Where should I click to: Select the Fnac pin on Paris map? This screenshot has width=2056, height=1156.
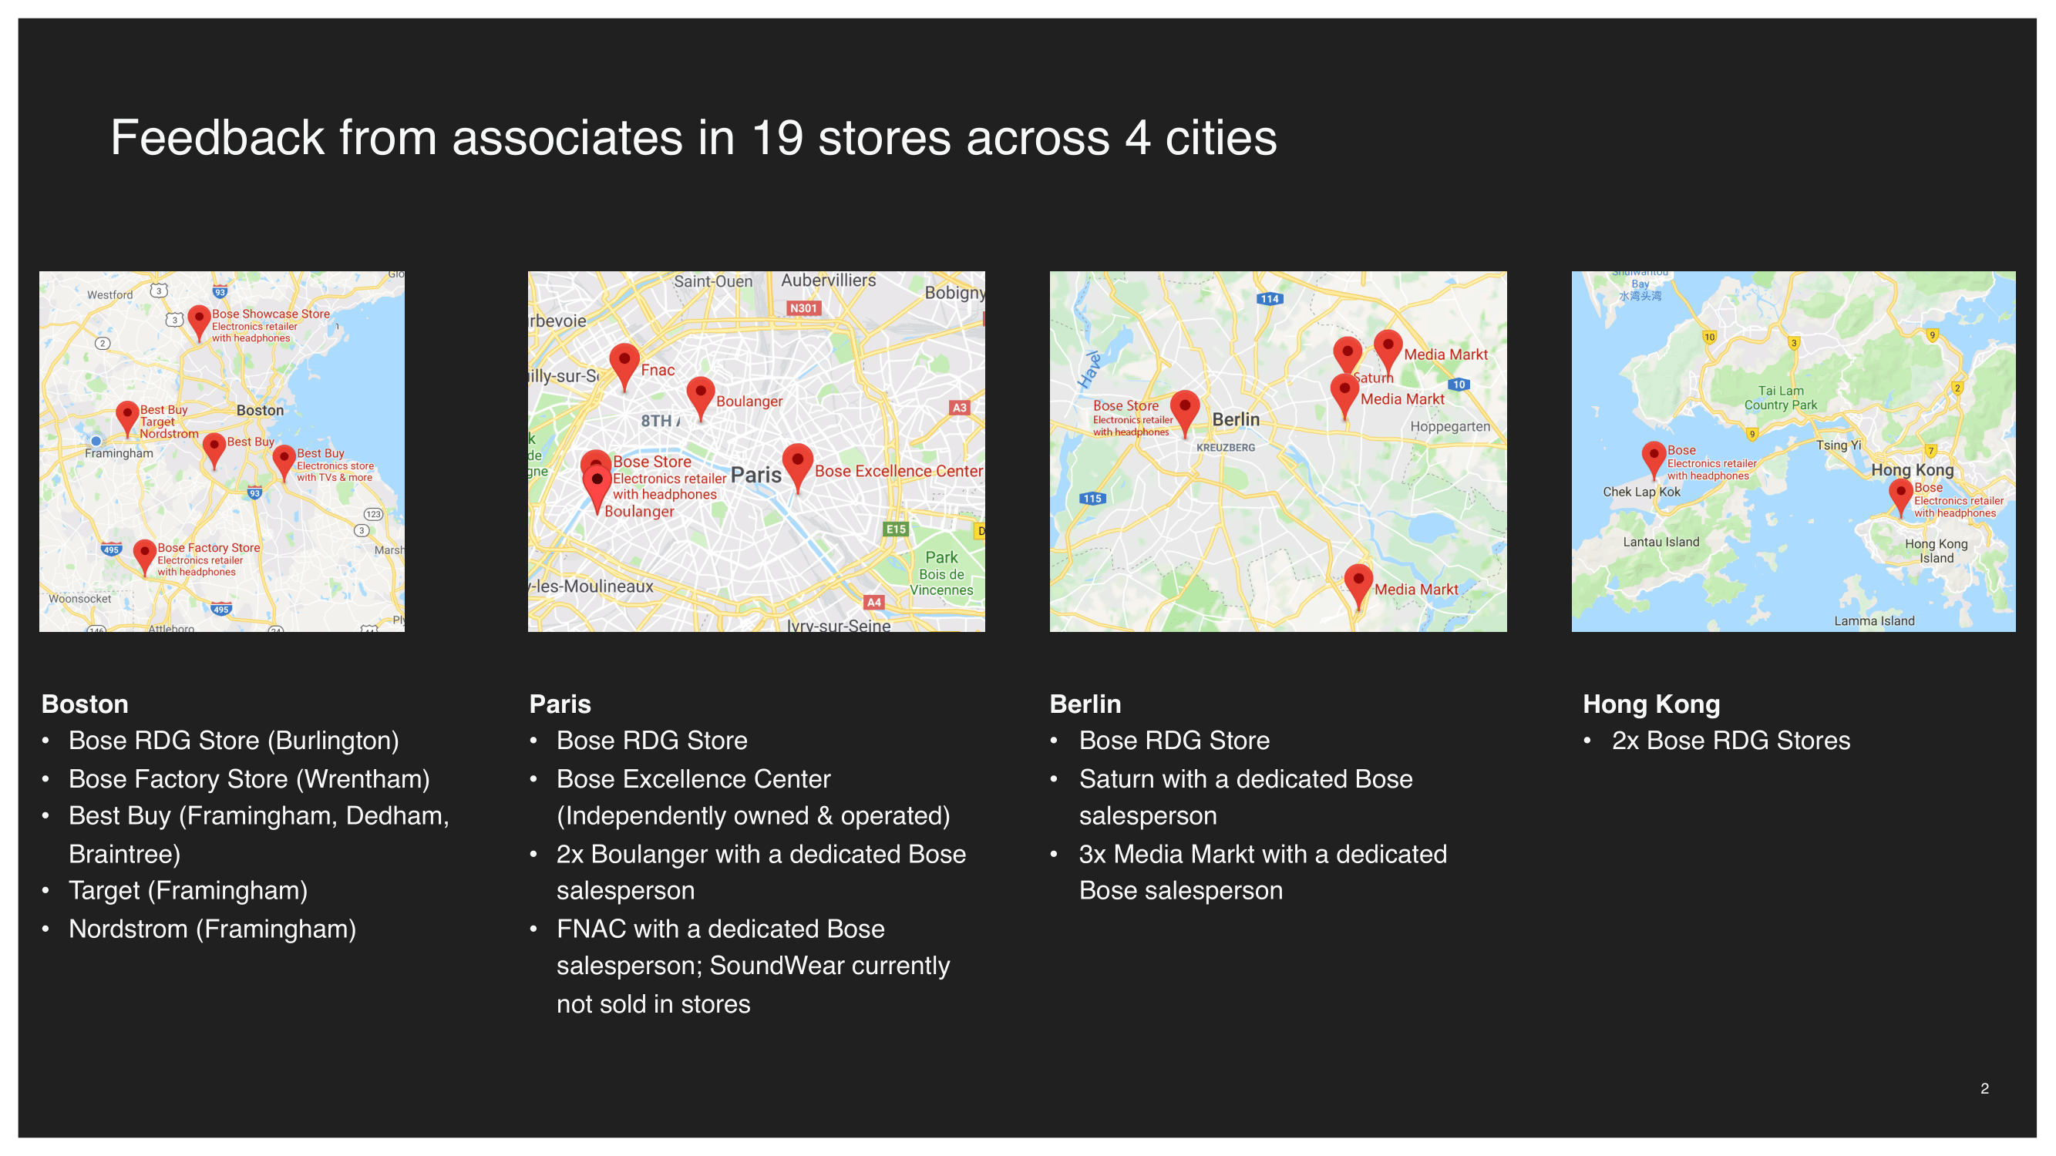click(624, 367)
